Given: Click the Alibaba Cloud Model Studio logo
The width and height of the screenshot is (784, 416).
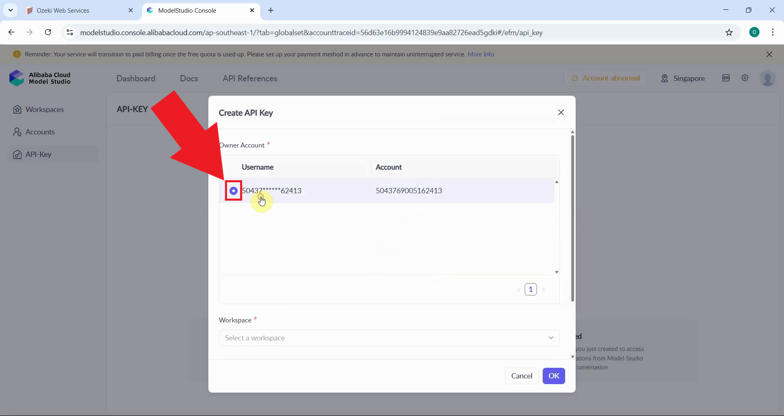Looking at the screenshot, I should (x=40, y=78).
